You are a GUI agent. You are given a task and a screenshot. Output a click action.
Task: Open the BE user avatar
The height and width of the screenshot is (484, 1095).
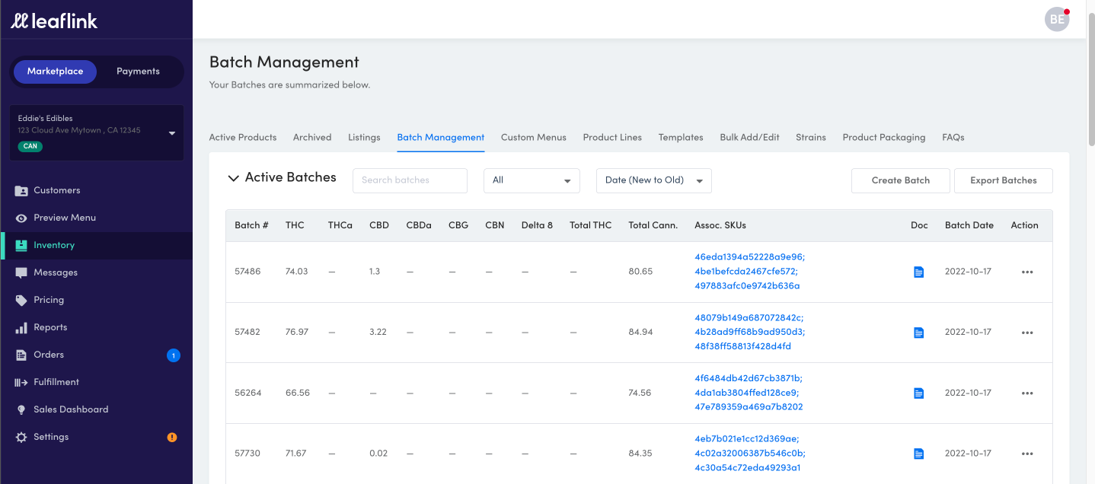click(1057, 20)
